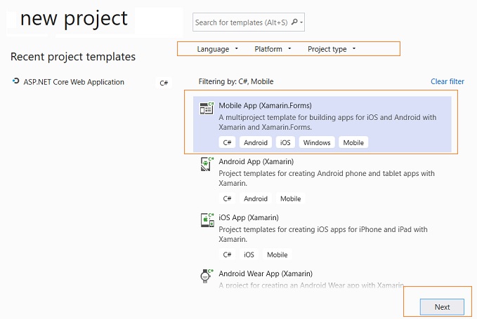Image resolution: width=477 pixels, height=319 pixels.
Task: Click the Filtering by: C#, Mobile text
Action: (x=236, y=81)
